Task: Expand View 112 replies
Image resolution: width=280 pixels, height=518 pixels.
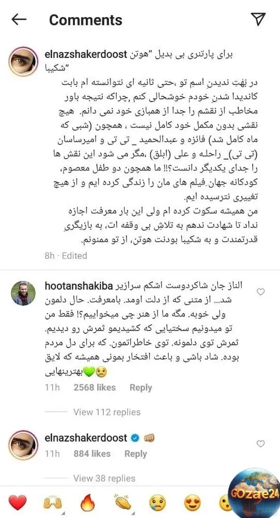Action: point(107,412)
